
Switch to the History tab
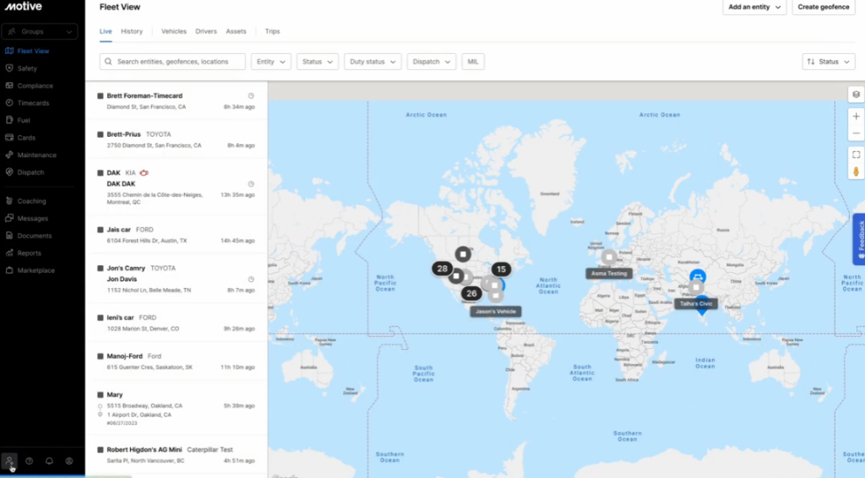click(132, 31)
